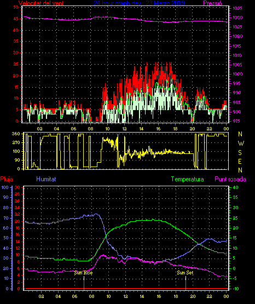Click the 1020 pressure axis value
255x304 pixels.
click(237, 36)
